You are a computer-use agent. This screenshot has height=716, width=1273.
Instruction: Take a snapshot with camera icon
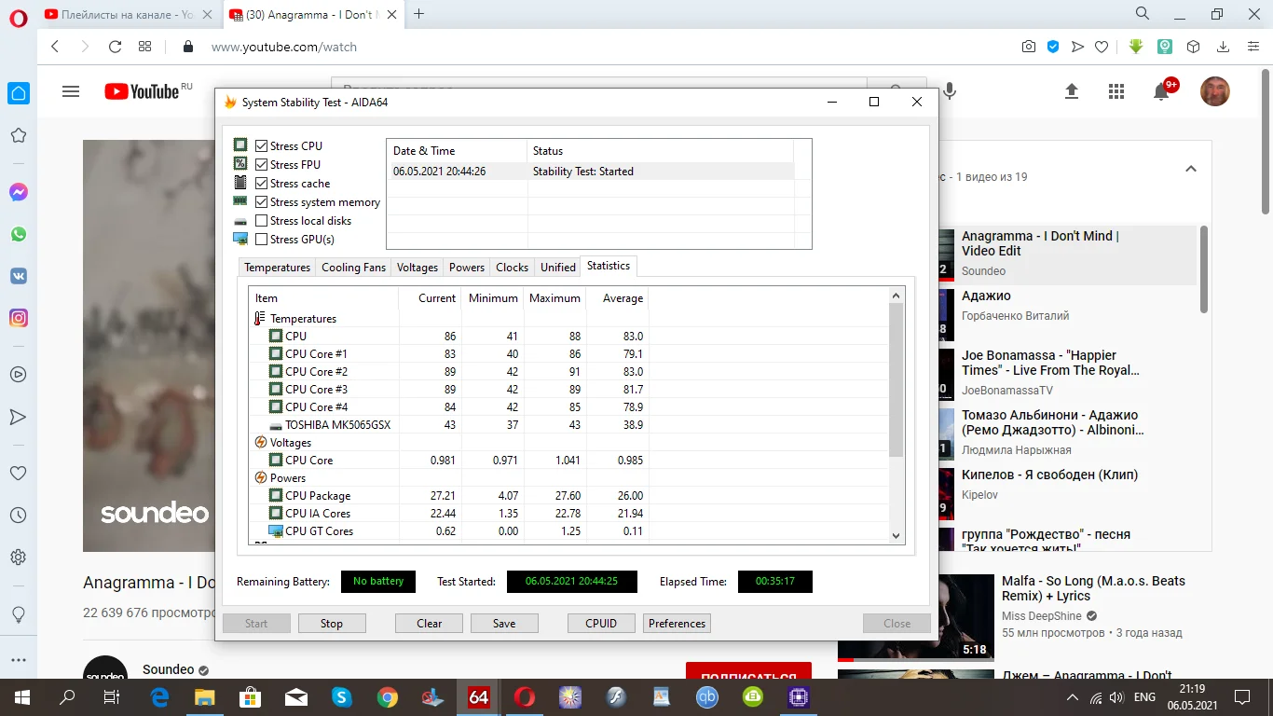tap(1029, 47)
